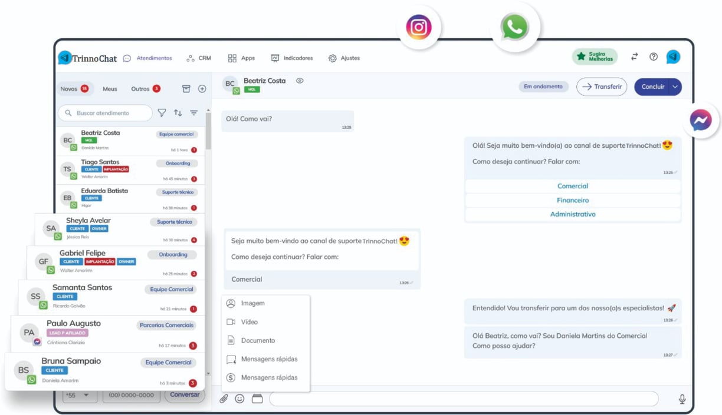Image resolution: width=722 pixels, height=415 pixels.
Task: Click the SS avatar of Samanta Santos
Action: (x=36, y=297)
